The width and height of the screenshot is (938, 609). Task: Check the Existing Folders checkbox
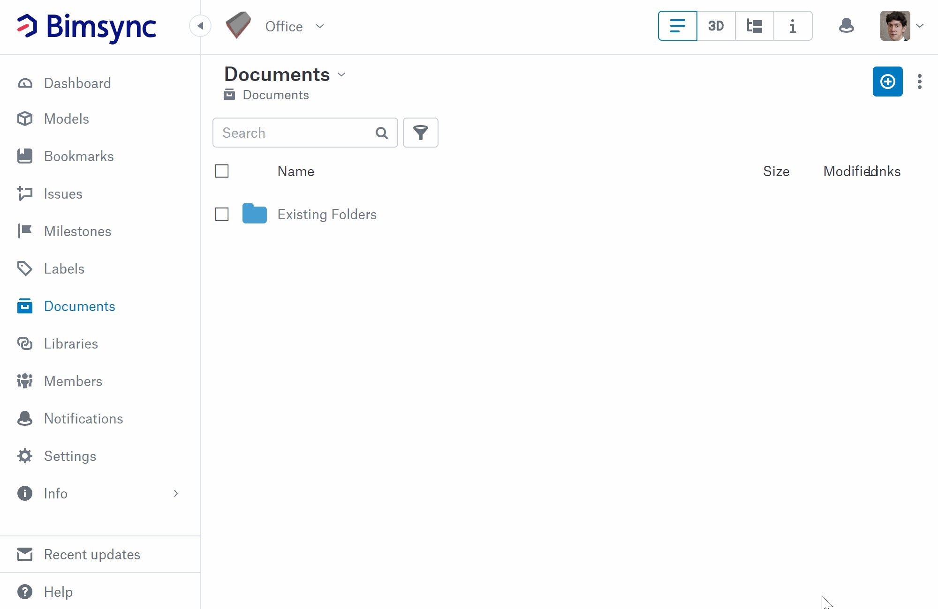(x=222, y=214)
